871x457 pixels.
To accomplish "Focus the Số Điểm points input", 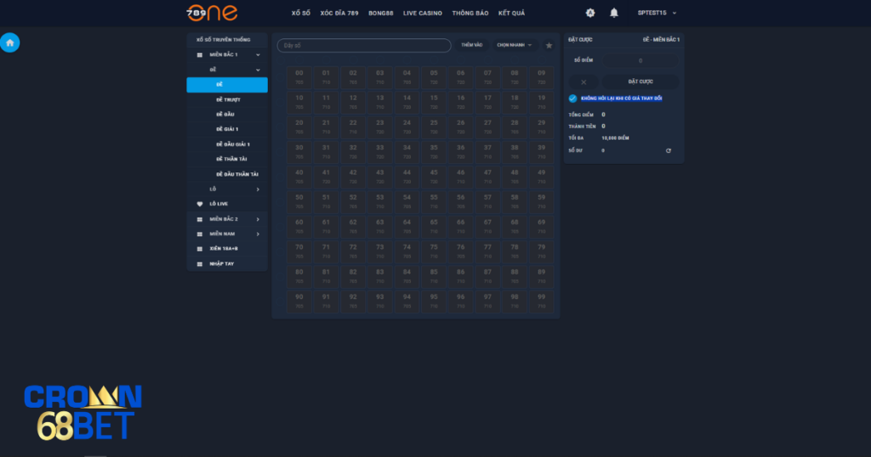I will point(640,60).
